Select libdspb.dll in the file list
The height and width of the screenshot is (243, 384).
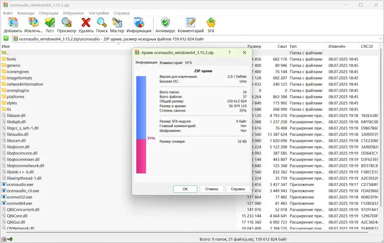(x=190, y=122)
